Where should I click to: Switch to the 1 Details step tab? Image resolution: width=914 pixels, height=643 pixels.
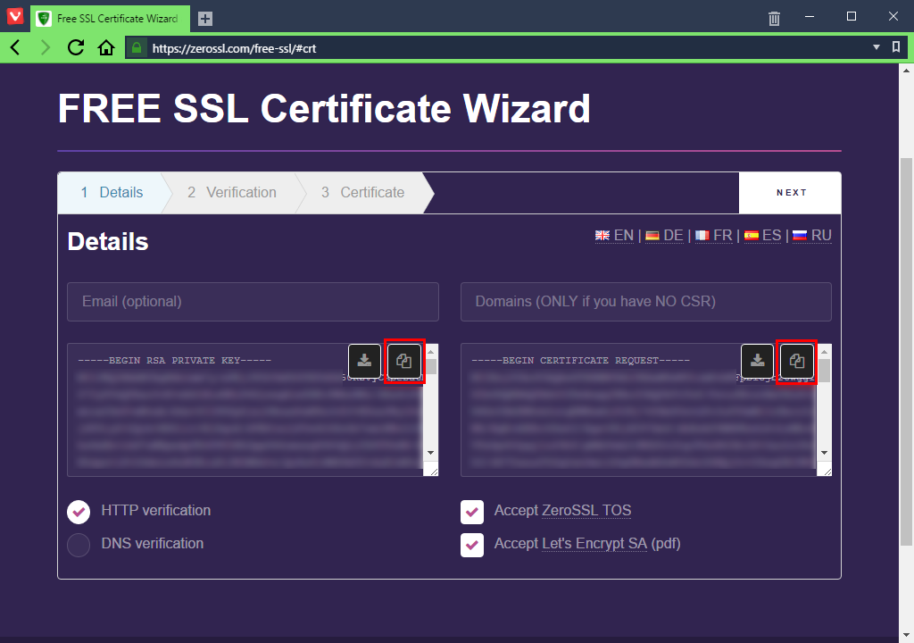(112, 193)
